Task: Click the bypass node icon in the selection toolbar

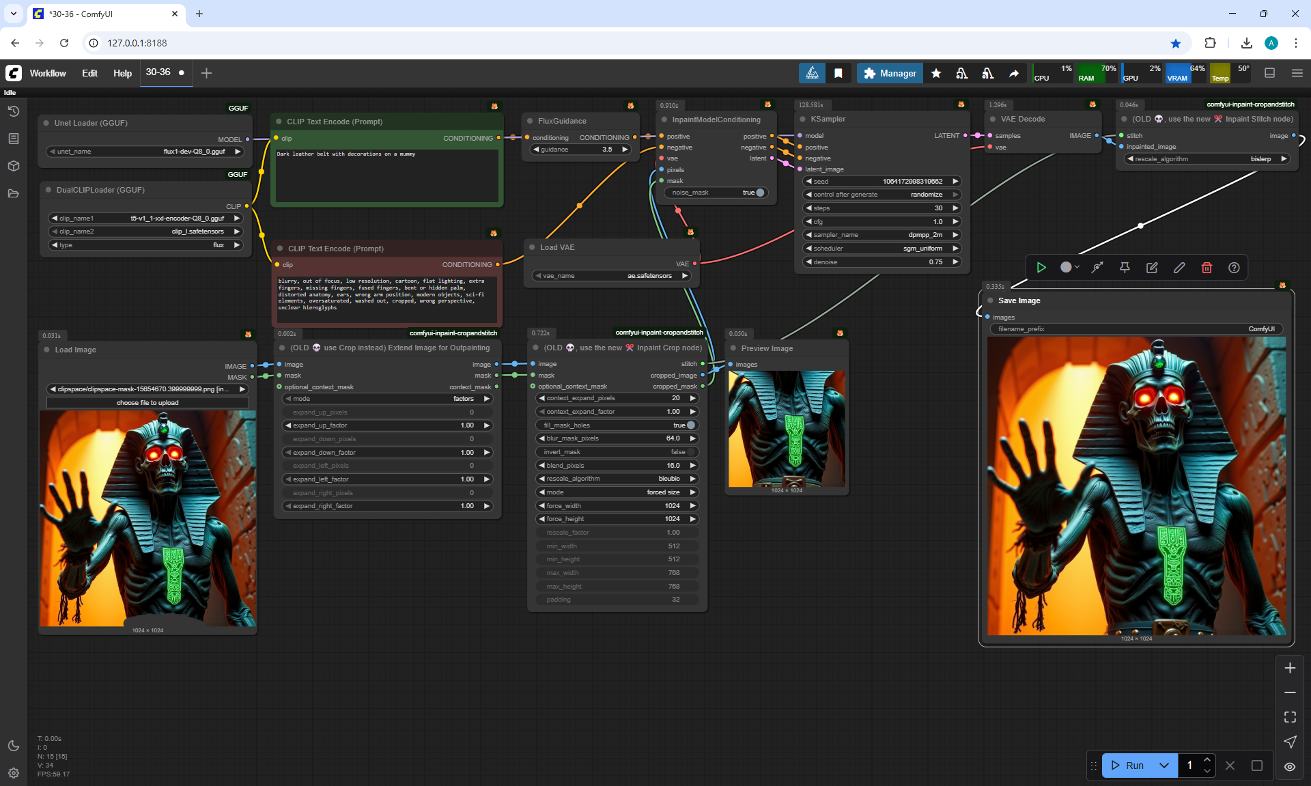Action: (x=1097, y=268)
